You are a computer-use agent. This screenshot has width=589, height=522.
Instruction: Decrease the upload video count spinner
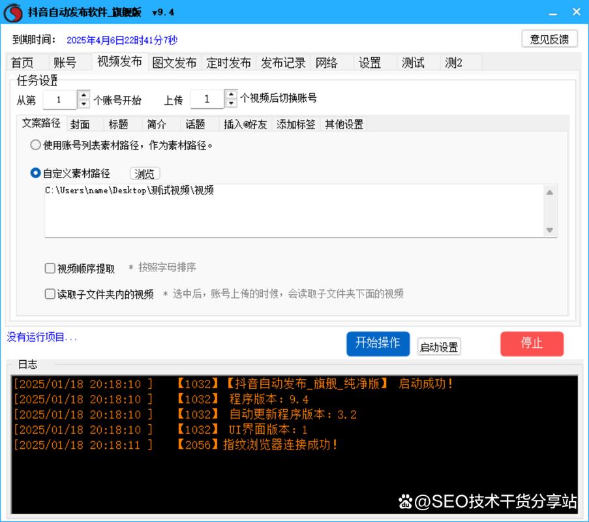pyautogui.click(x=231, y=103)
